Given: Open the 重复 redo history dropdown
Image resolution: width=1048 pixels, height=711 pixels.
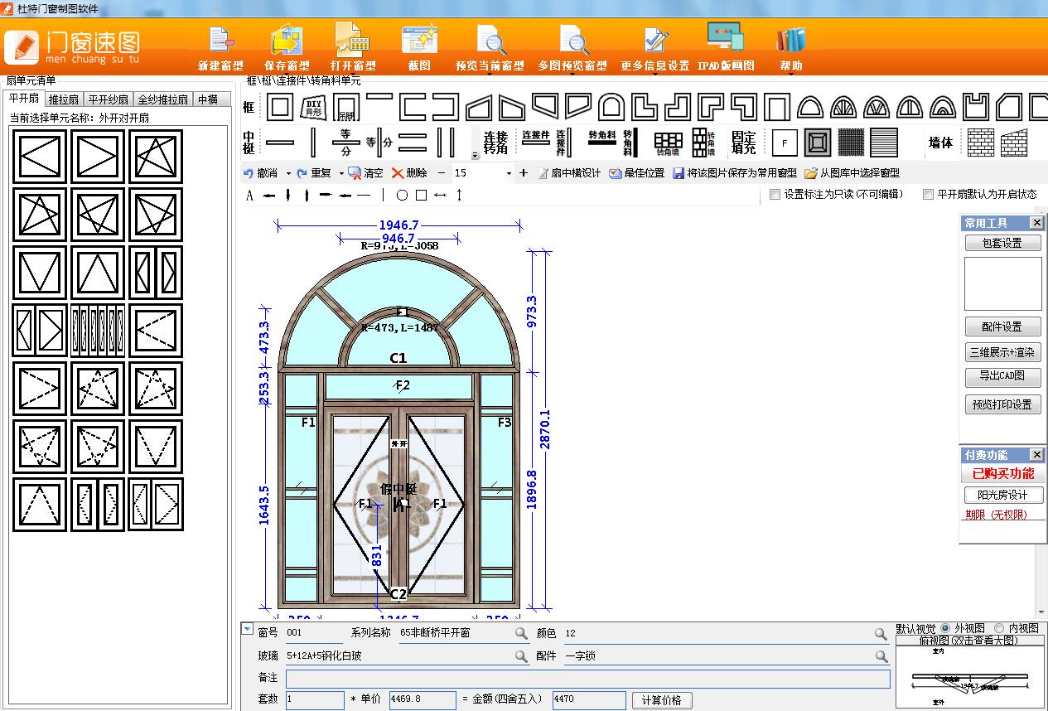Looking at the screenshot, I should [x=341, y=173].
